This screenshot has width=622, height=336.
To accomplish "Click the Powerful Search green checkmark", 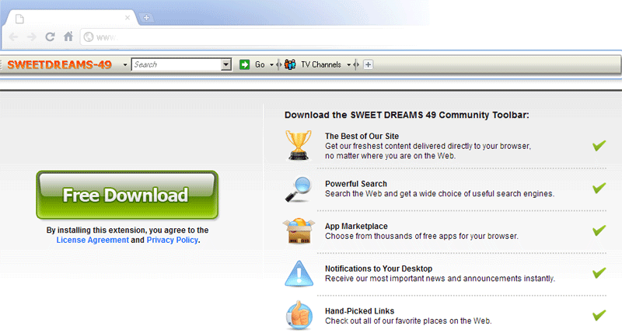I will coord(599,188).
